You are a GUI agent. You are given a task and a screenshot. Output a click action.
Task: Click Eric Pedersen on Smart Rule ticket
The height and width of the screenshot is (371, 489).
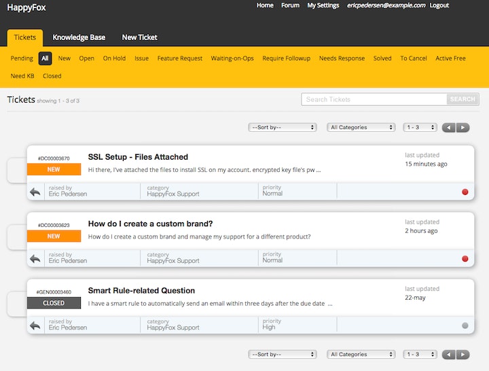tap(68, 328)
